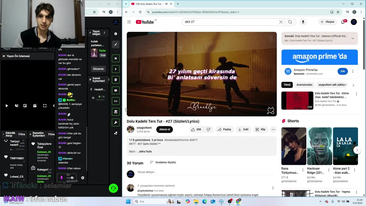The image size is (366, 206).
Task: Click the #DoluKadehiTersTut hashtag
Action: pos(176,140)
